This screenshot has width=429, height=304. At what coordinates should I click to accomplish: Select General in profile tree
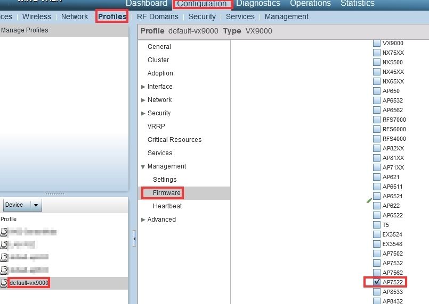click(159, 47)
